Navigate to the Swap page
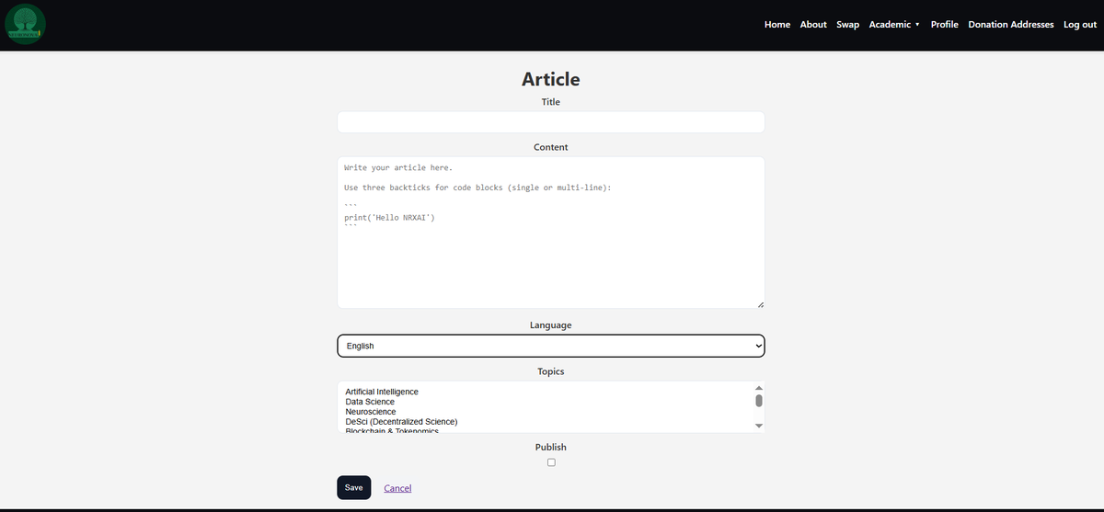 [x=847, y=25]
